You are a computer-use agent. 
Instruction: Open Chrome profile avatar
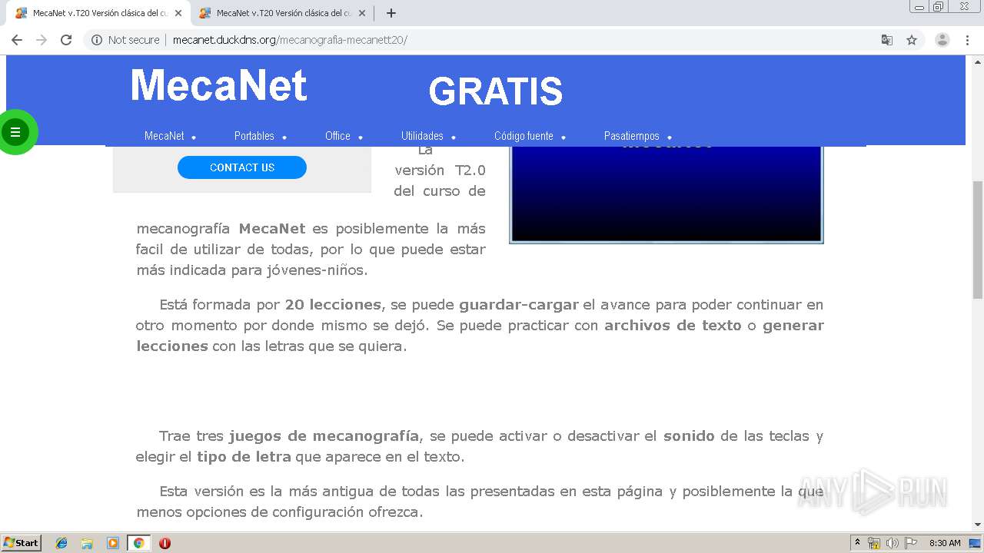coord(942,40)
